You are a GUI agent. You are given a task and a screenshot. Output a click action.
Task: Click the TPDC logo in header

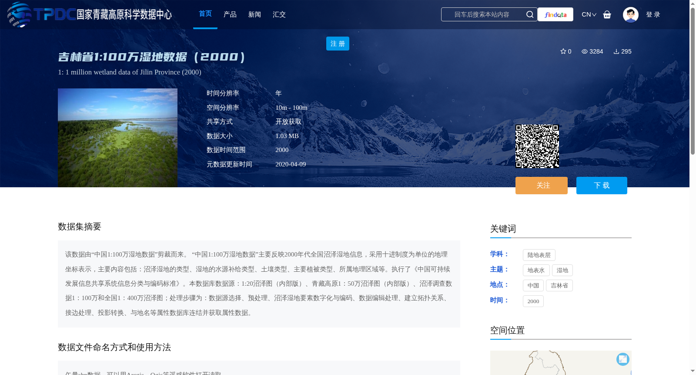(89, 14)
